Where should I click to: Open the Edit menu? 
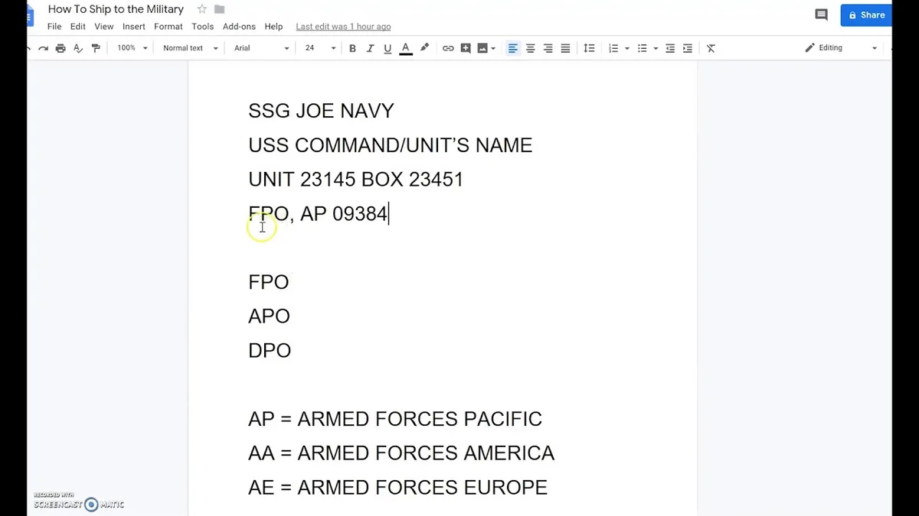(x=78, y=26)
